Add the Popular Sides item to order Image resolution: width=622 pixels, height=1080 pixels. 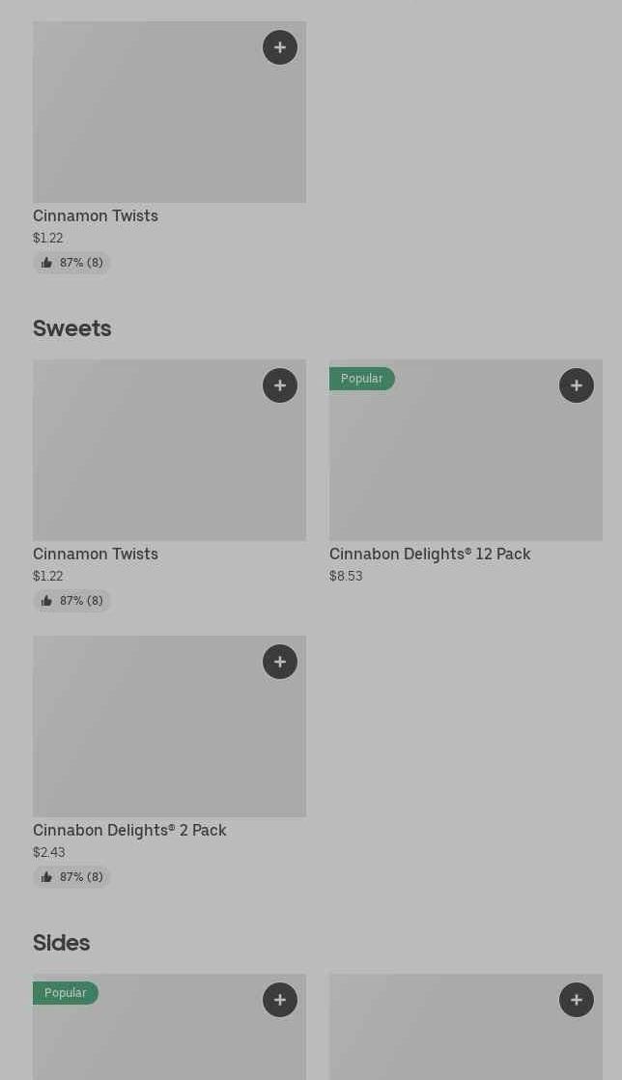(280, 1000)
